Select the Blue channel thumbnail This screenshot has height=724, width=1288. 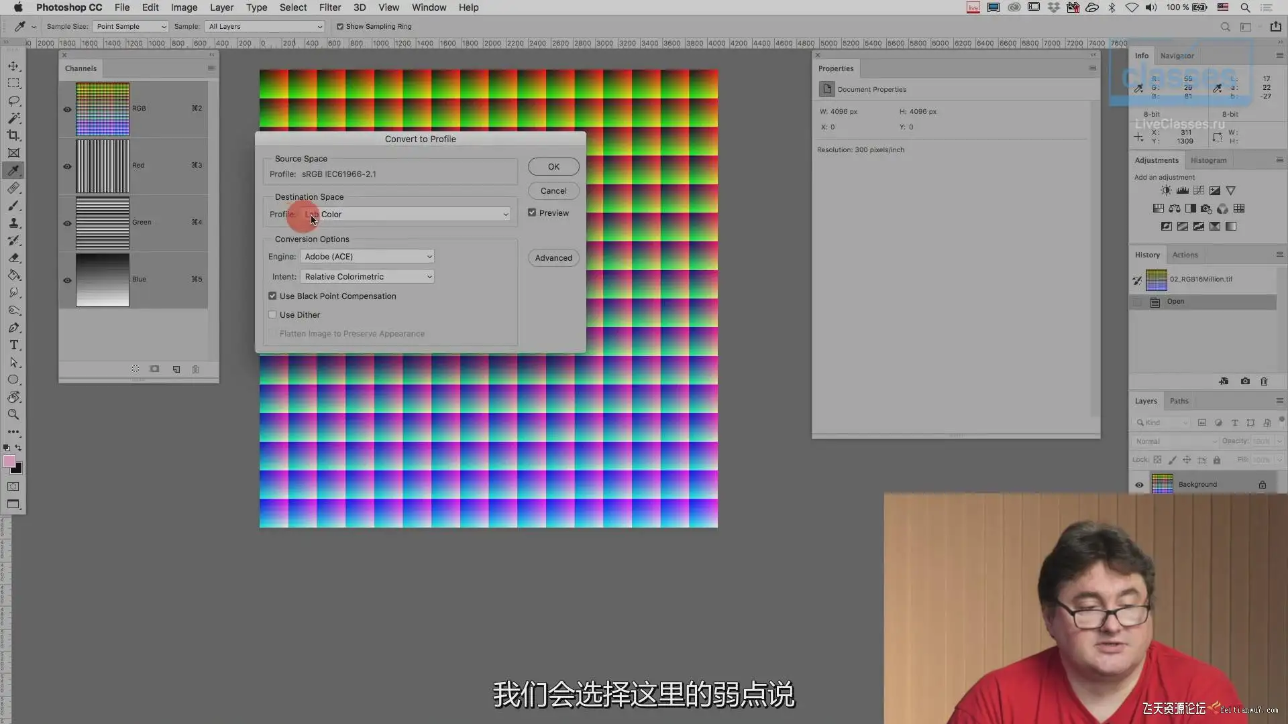click(x=102, y=280)
